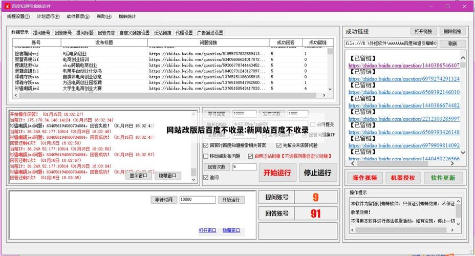Click 显示窗口 button in log panel

coord(138,176)
